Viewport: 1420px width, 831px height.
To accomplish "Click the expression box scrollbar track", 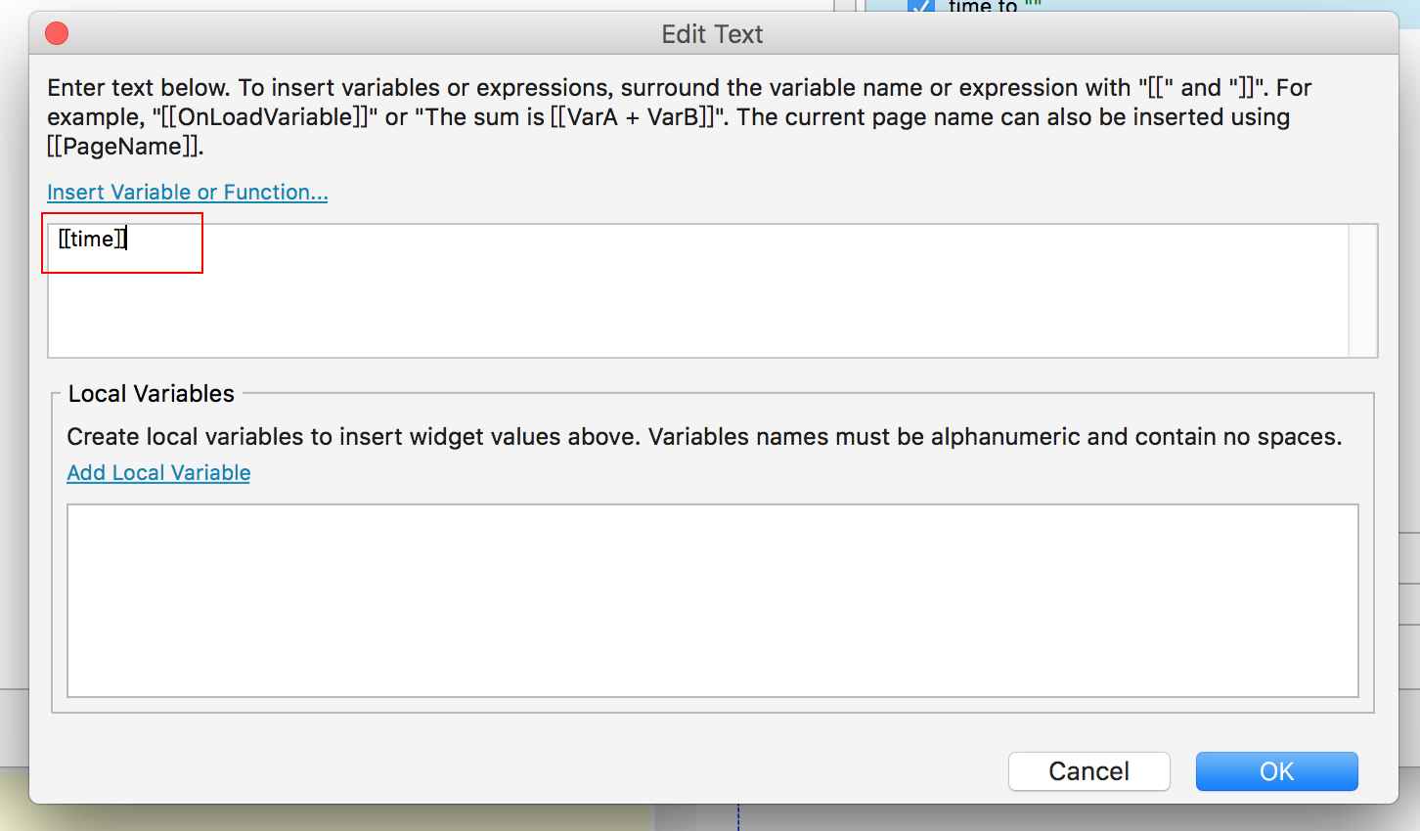I will (1362, 291).
